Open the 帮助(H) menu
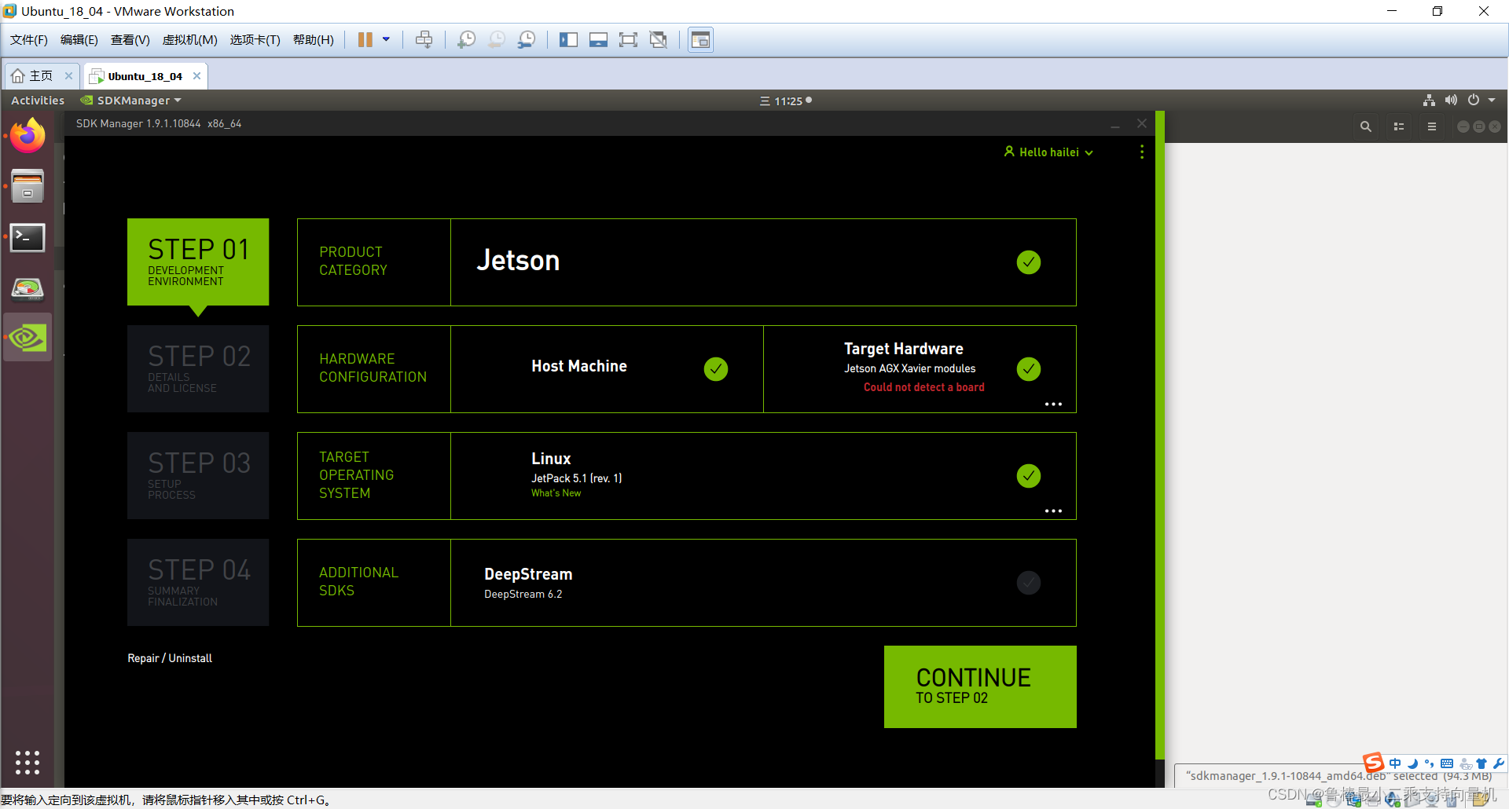1509x809 pixels. click(314, 40)
